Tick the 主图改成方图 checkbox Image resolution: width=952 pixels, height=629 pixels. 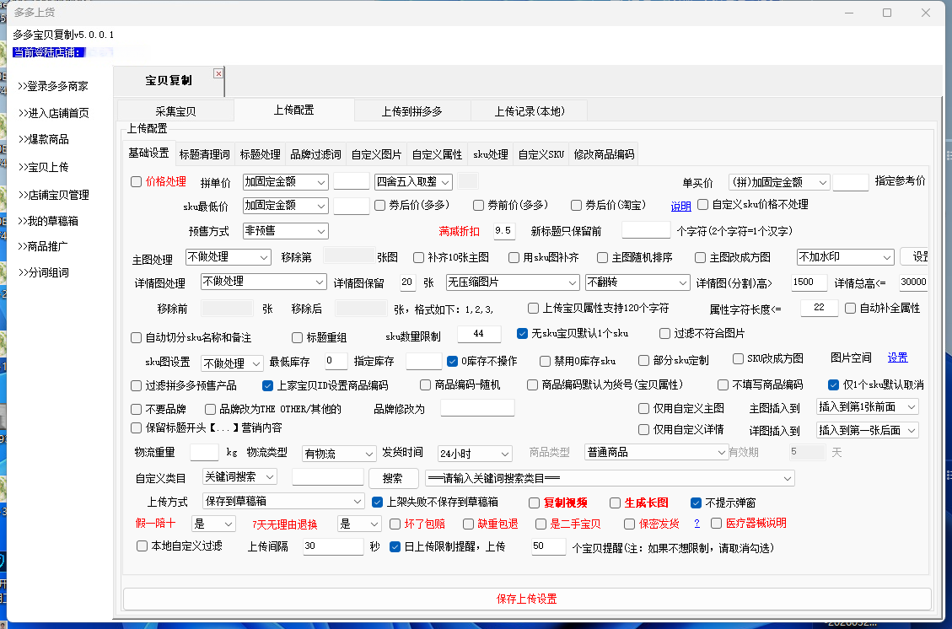pos(701,257)
